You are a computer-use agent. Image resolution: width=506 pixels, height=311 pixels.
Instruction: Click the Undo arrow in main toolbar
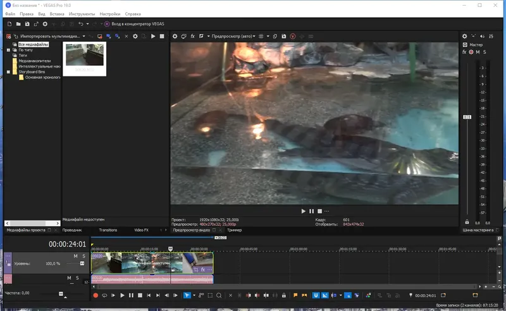[80, 24]
